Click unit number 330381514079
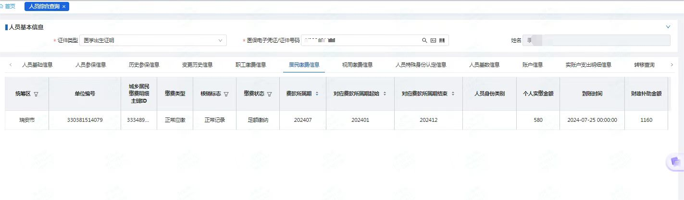The image size is (684, 200). point(85,120)
